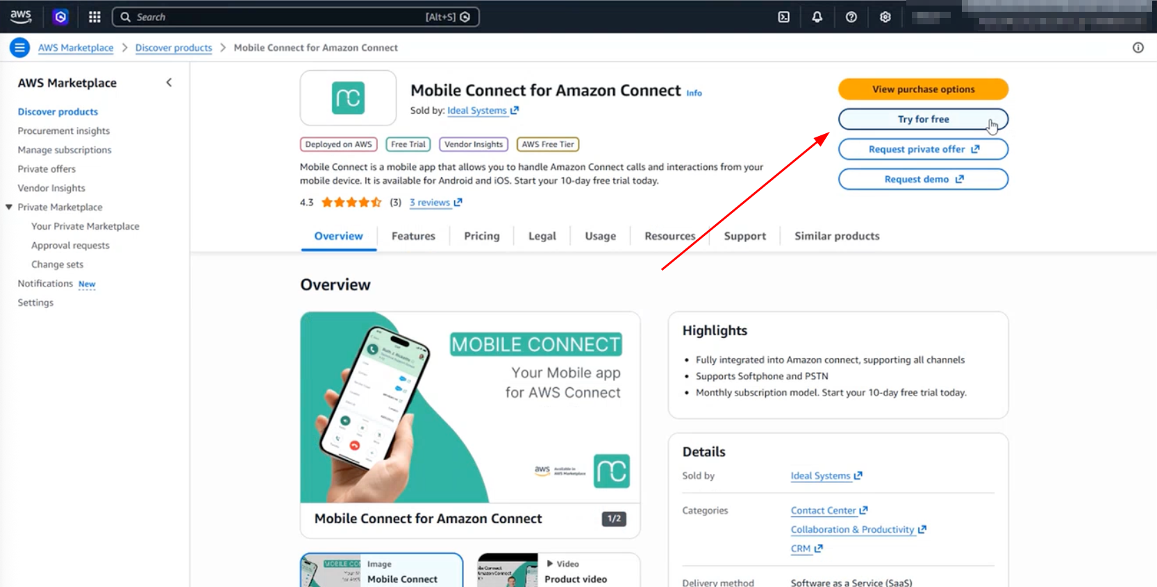Show the Similar products tab
1157x587 pixels.
pos(837,236)
